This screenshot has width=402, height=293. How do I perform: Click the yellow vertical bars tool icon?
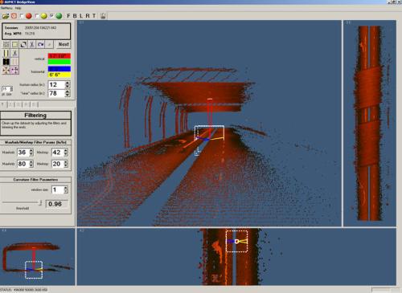point(6,53)
